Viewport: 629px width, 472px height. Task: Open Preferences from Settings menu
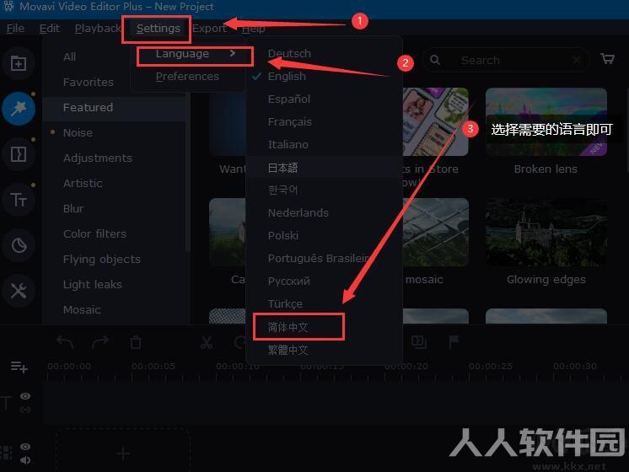tap(187, 76)
